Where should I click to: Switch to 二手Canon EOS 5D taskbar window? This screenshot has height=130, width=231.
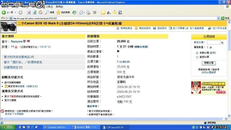click(115, 127)
